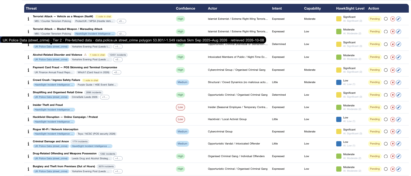Open 'UK Finance Annual Fraud Repo...' source chip
411x176 pixels.
point(54,72)
